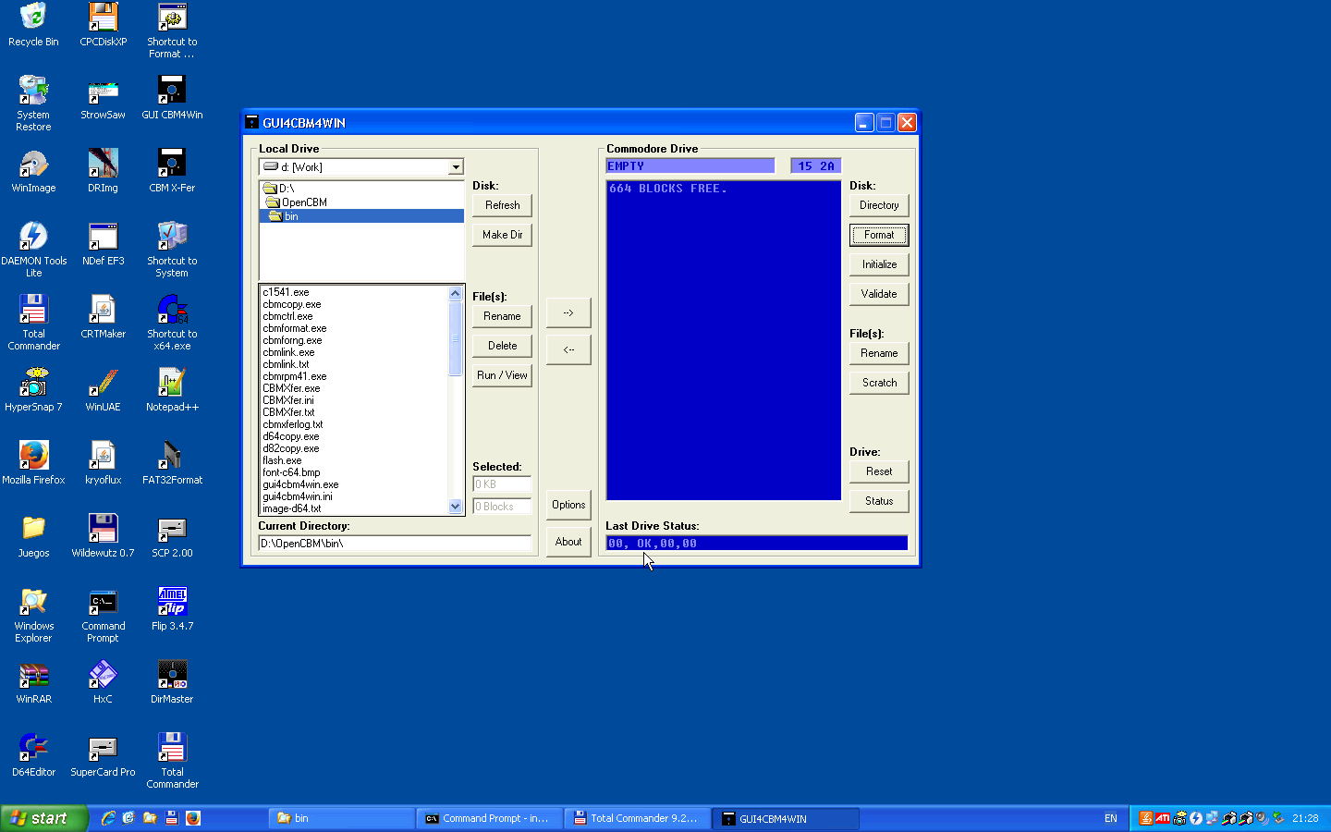Click the Scratch button
Screen dimensions: 1331x832
tap(879, 383)
